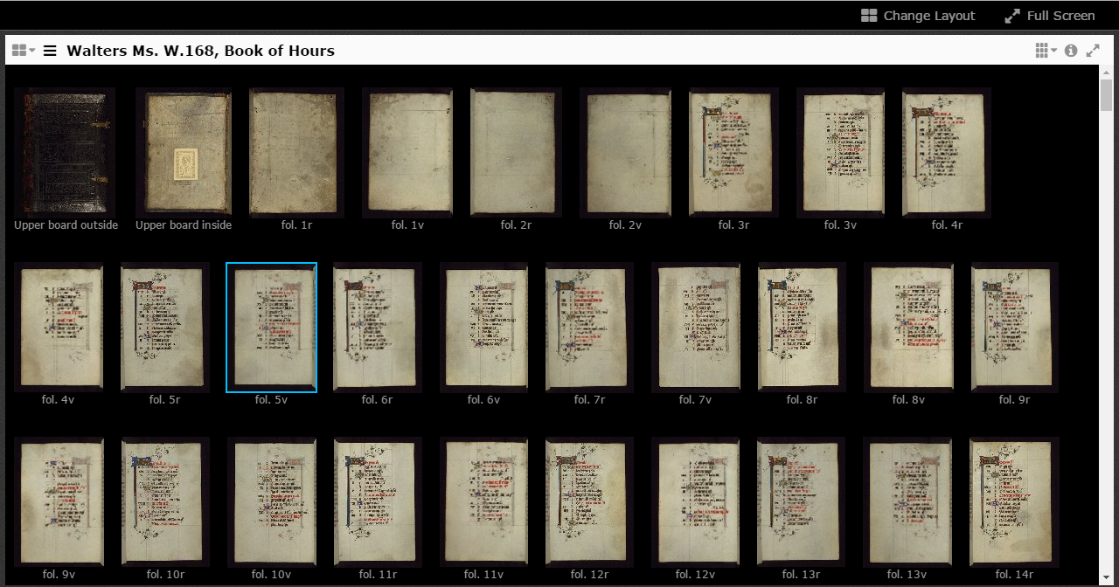This screenshot has height=587, width=1119.
Task: Choose the fol. 13r thumbnail
Action: [x=802, y=502]
